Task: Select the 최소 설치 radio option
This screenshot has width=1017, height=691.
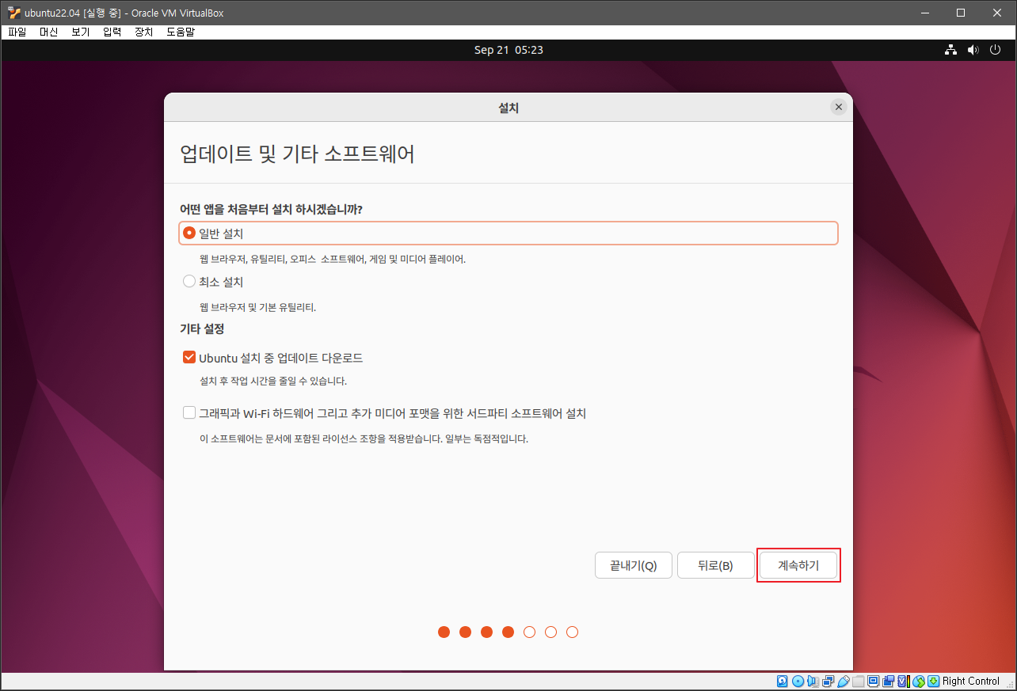Action: point(189,281)
